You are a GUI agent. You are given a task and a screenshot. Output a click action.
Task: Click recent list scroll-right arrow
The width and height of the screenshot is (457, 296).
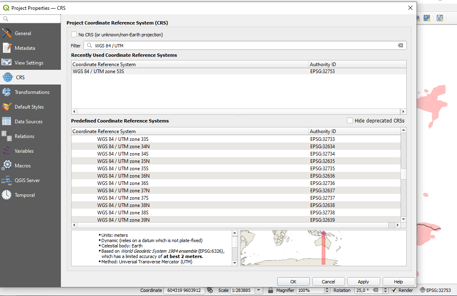pyautogui.click(x=403, y=111)
